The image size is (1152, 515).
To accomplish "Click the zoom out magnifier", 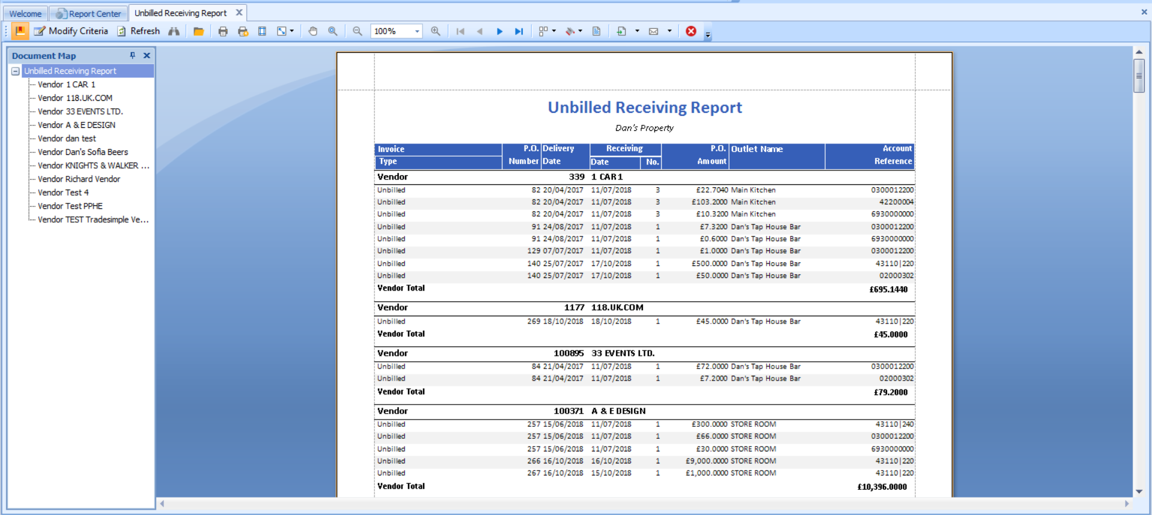I will [x=357, y=31].
